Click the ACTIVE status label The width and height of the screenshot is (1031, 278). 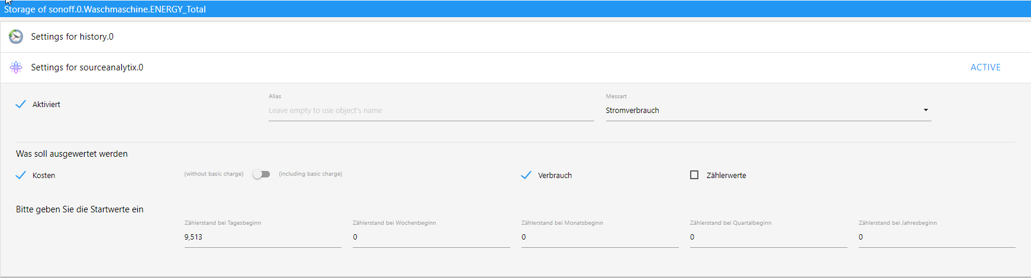click(x=985, y=67)
